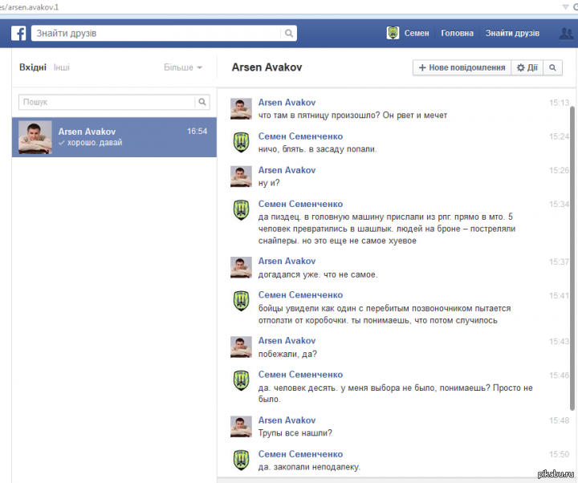The height and width of the screenshot is (483, 578).
Task: Click Семен profile badge icon in header
Action: [x=393, y=34]
